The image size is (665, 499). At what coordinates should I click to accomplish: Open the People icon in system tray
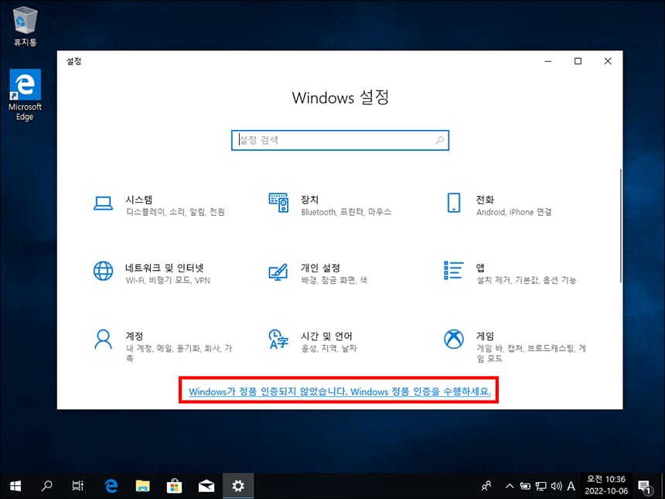click(x=487, y=486)
